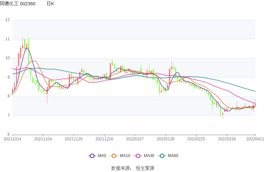
Task: Click the 同德化工 002360 stock title
Action: [18, 4]
